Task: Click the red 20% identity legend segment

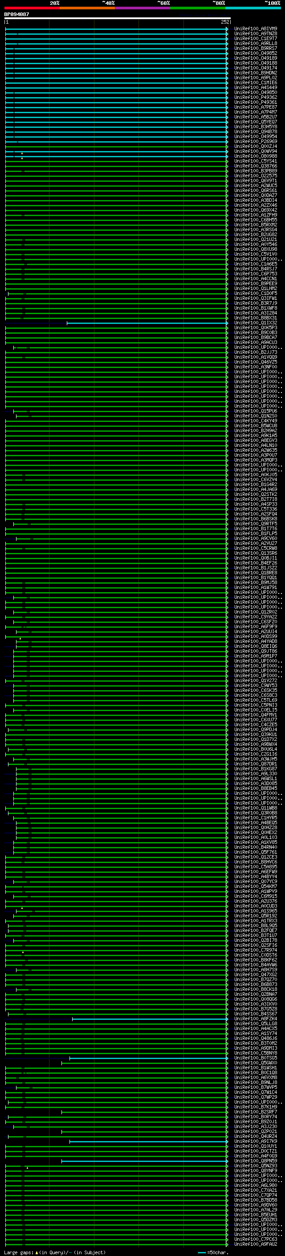Action: click(x=32, y=8)
